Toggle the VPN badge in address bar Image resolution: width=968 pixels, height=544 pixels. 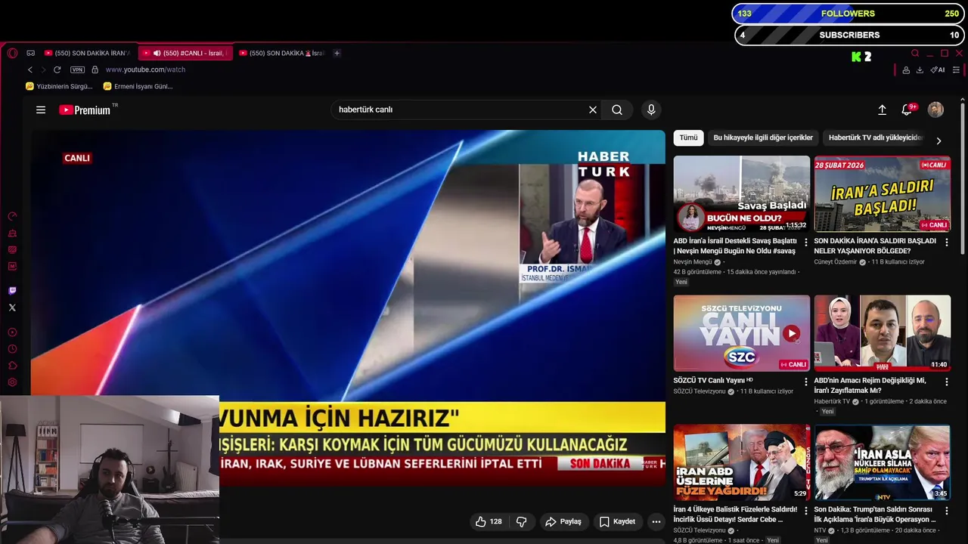pos(77,70)
